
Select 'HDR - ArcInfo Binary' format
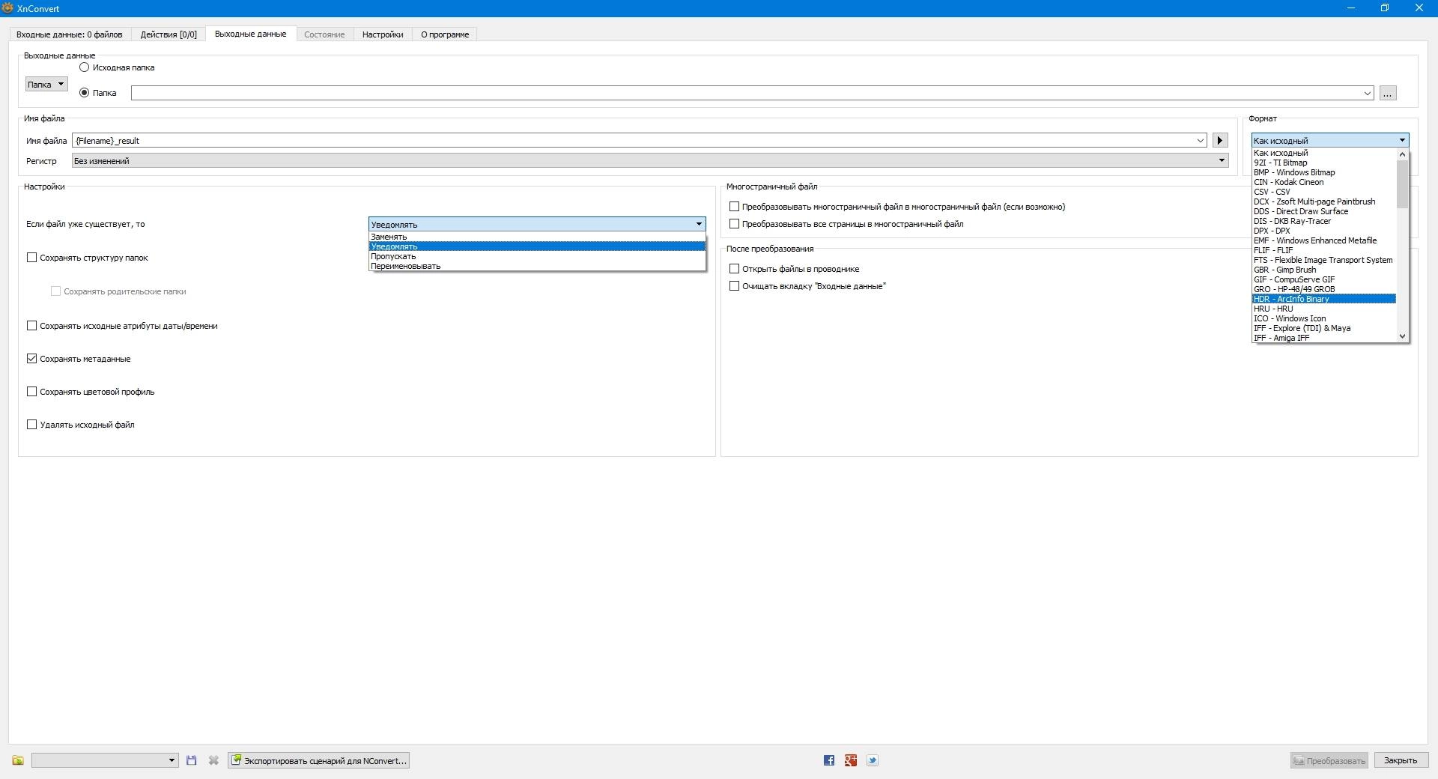click(1324, 299)
